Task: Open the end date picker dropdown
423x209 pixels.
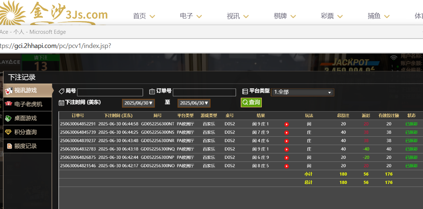Action: click(x=194, y=103)
